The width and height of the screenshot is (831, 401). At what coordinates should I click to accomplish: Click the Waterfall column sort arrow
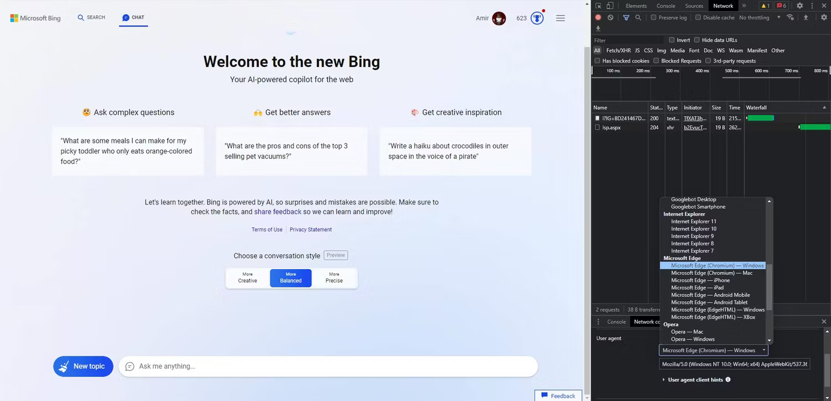coord(824,107)
